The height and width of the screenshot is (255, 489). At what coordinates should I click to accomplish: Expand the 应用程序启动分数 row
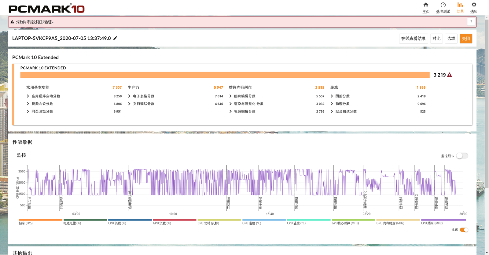[x=28, y=96]
